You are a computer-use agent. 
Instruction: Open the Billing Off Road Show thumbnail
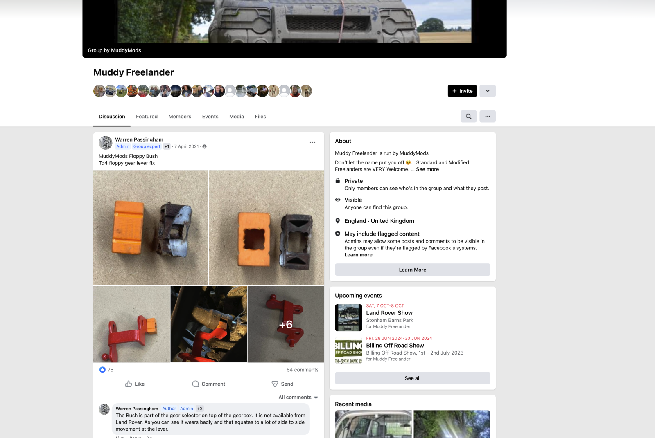[348, 350]
